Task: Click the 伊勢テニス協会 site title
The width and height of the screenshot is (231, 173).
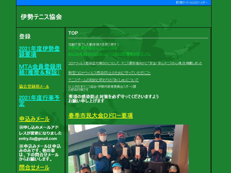Action: coord(41,17)
